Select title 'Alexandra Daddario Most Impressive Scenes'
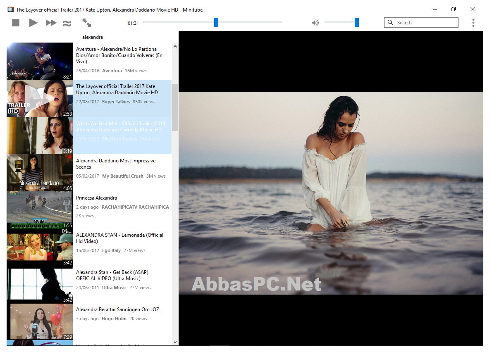492x357 pixels. pyautogui.click(x=116, y=164)
